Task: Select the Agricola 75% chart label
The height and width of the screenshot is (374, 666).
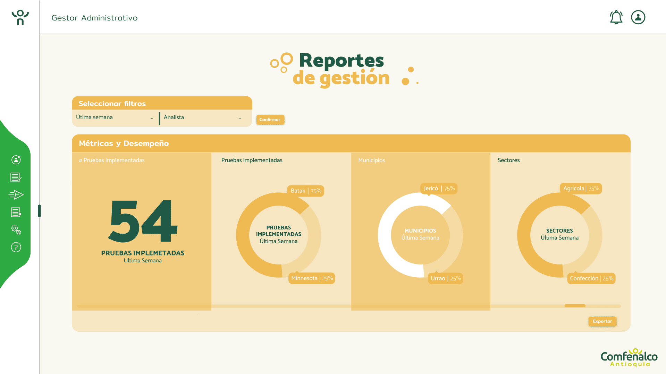Action: click(581, 189)
